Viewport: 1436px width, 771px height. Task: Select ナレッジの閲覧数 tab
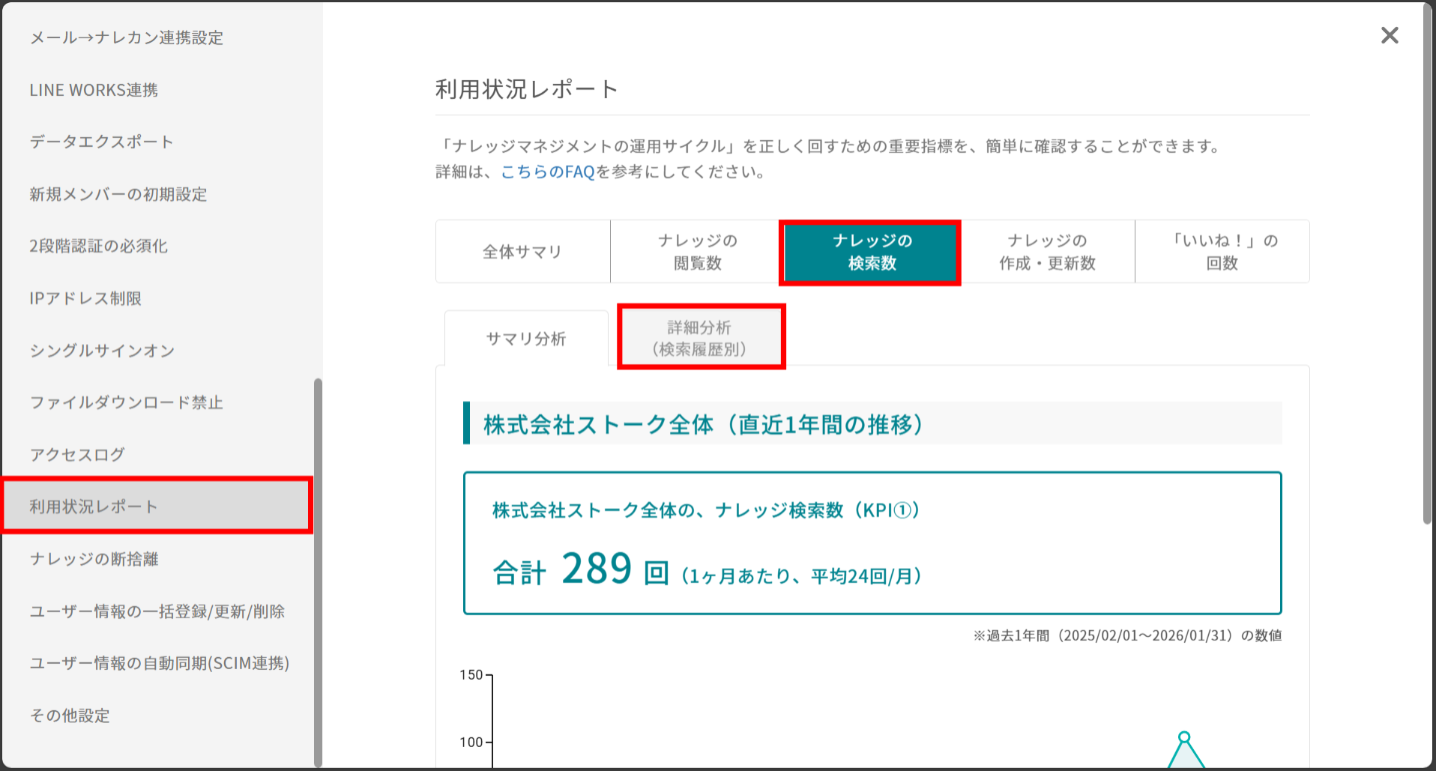695,252
